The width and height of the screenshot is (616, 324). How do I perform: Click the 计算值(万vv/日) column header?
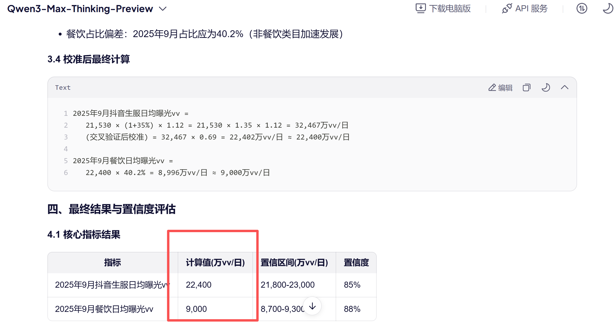(x=215, y=262)
